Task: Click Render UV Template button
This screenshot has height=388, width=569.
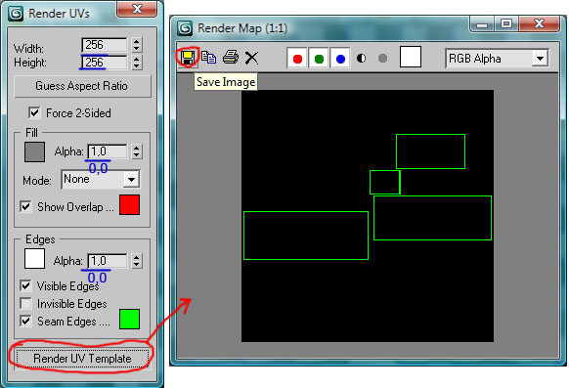Action: 82,359
